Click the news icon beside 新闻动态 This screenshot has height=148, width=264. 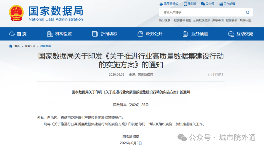pos(95,34)
